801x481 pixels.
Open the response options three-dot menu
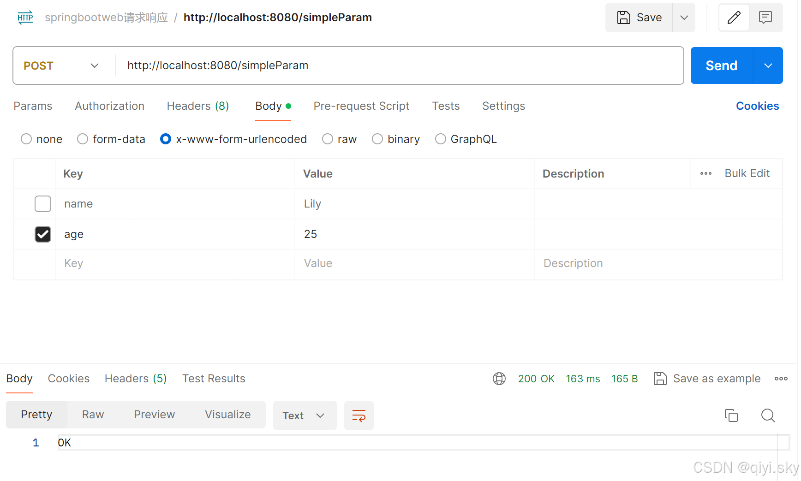pyautogui.click(x=781, y=379)
